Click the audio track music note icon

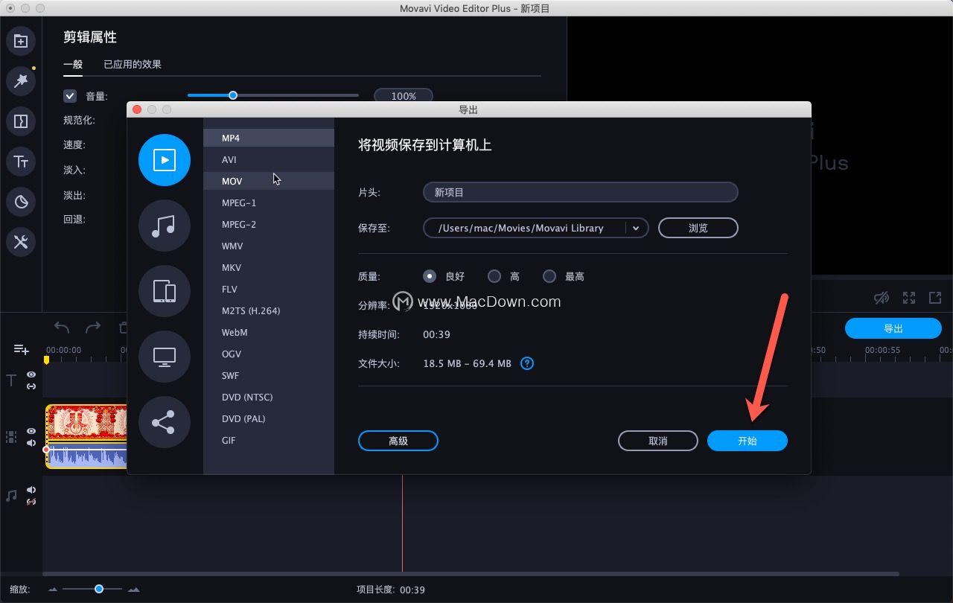tap(11, 496)
